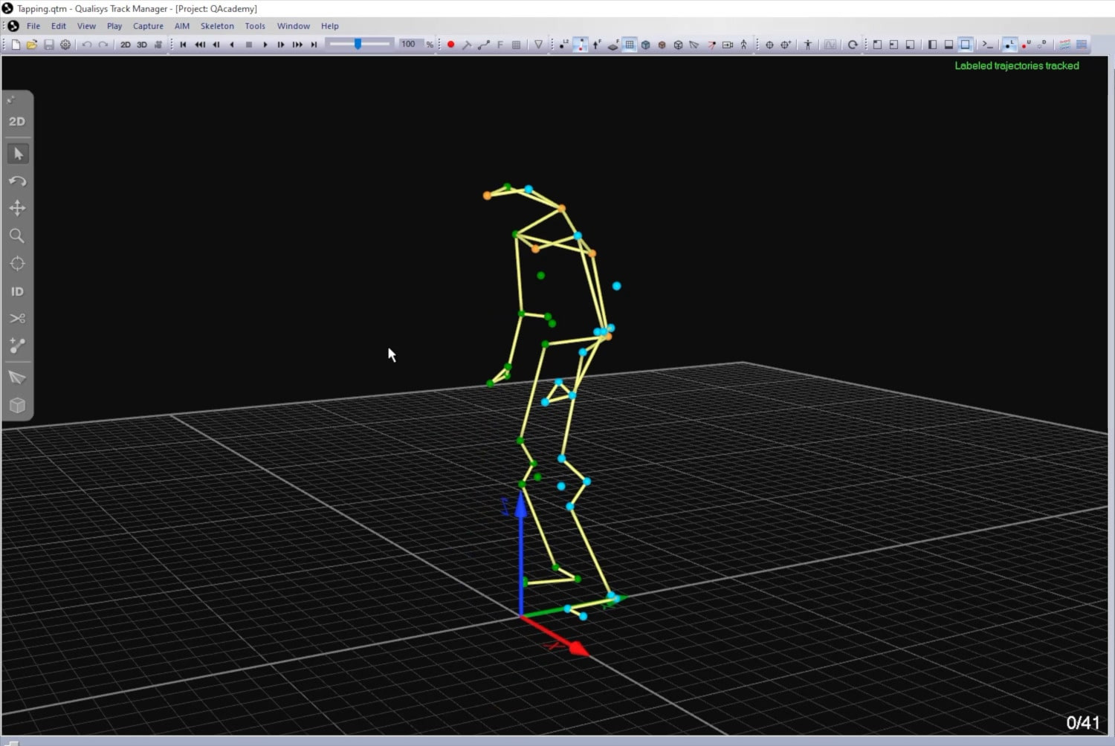
Task: Toggle the left side panel layout icon
Action: (932, 45)
